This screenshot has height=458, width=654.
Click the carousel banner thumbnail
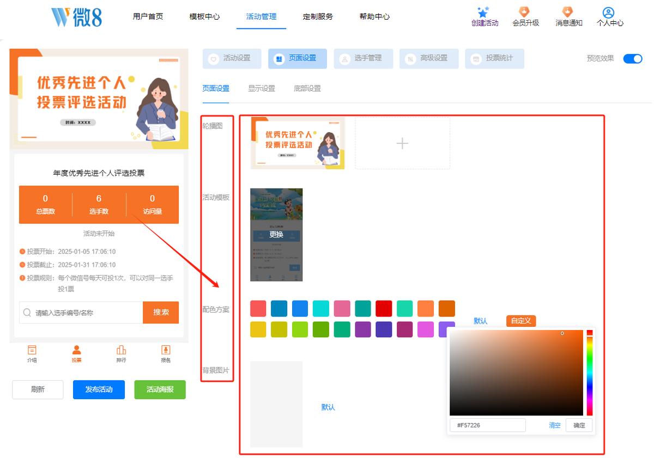click(298, 143)
